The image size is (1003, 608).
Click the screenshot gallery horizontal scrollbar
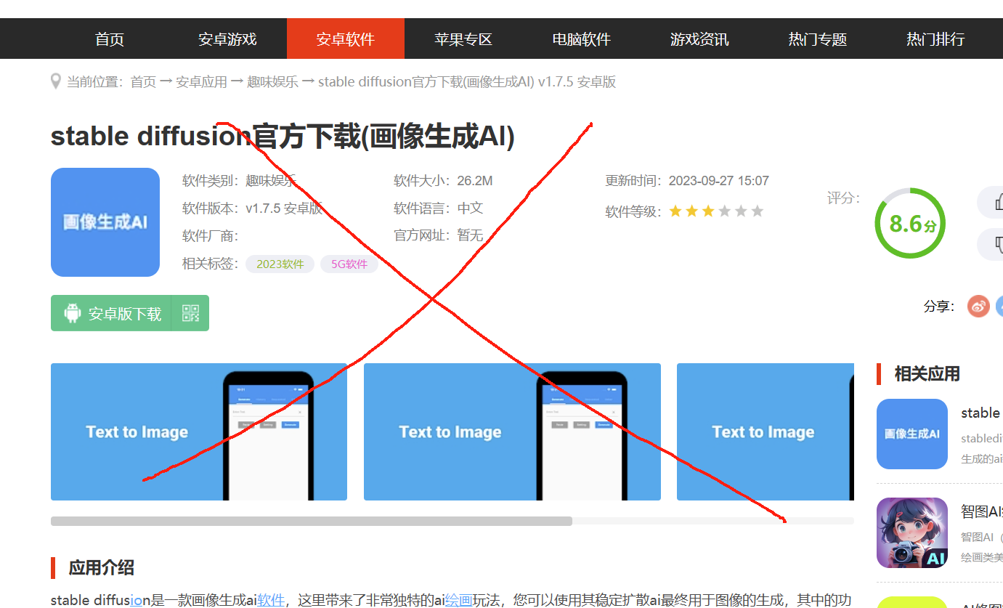tap(312, 521)
